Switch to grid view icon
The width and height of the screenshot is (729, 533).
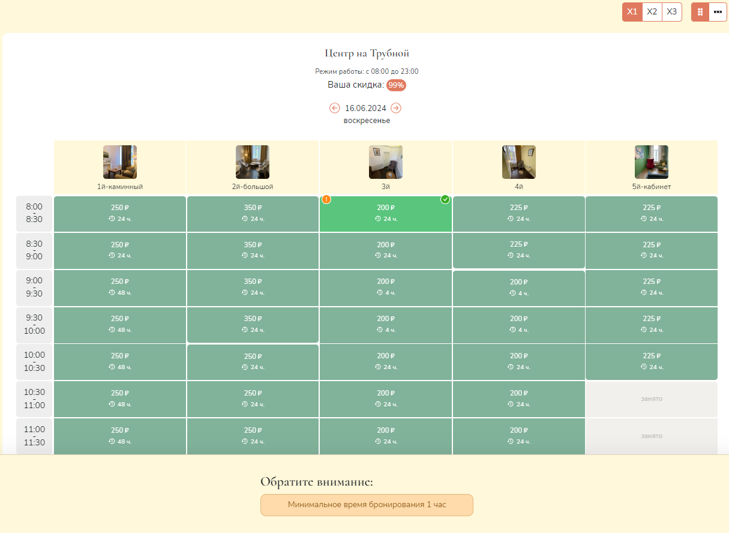coord(700,12)
